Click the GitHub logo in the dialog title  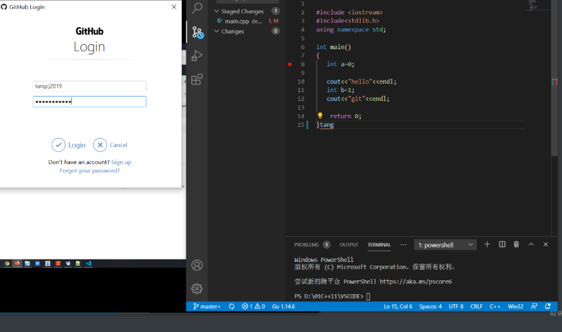[x=4, y=7]
